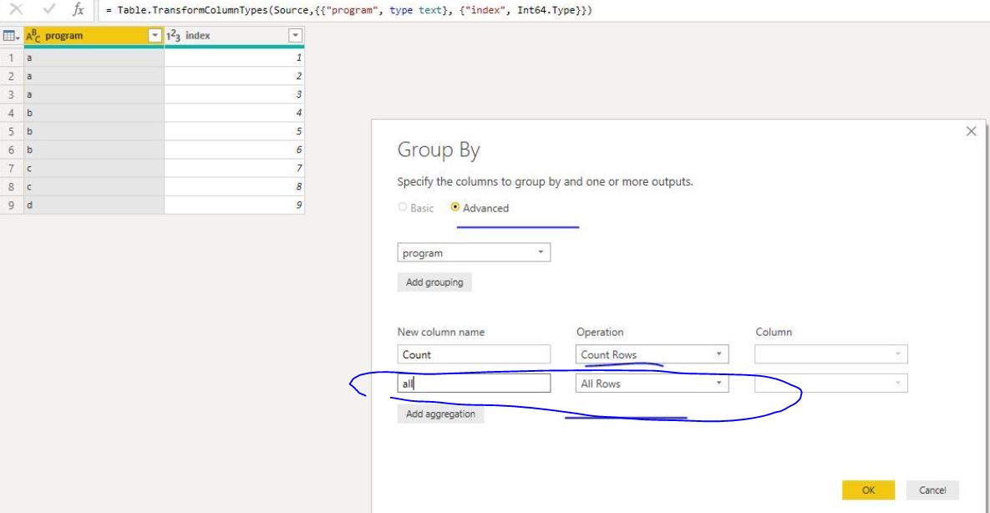990x513 pixels.
Task: Click the 'Operation' label
Action: pyautogui.click(x=600, y=332)
